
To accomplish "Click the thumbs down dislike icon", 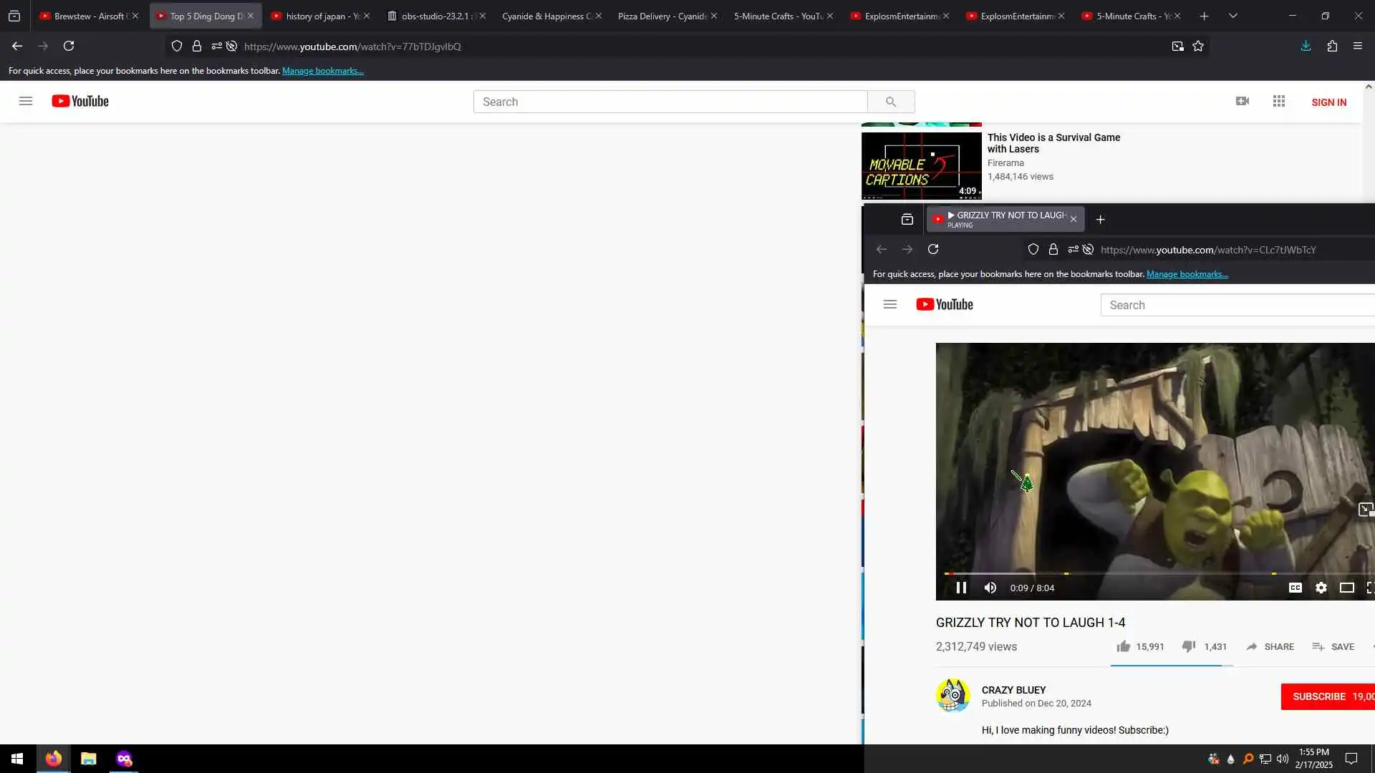I will point(1189,646).
